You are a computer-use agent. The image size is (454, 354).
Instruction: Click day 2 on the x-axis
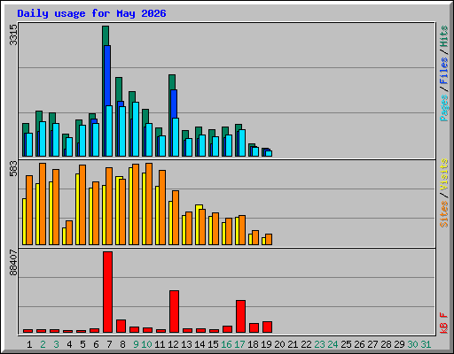point(43,344)
